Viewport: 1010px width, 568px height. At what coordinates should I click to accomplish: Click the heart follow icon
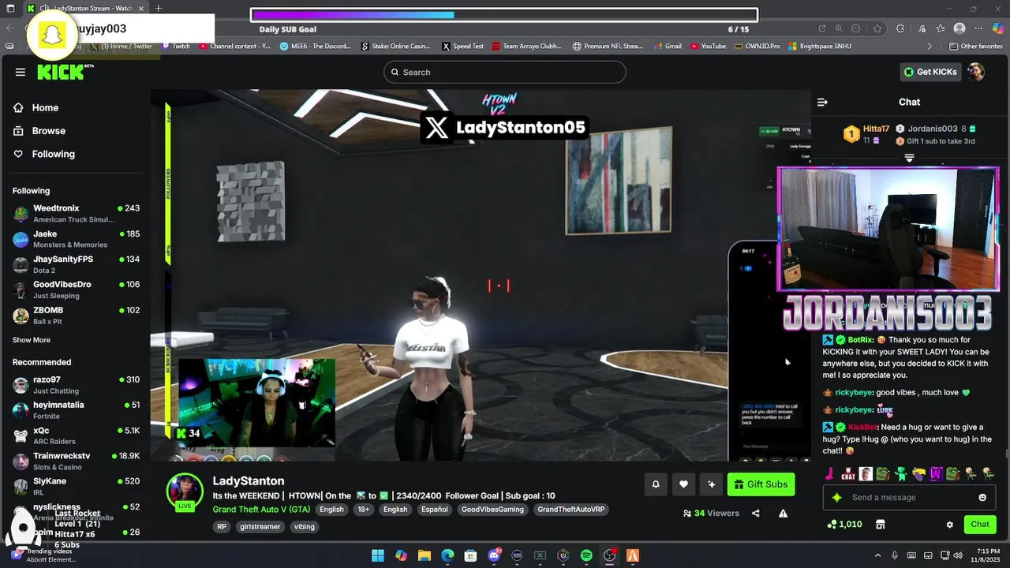click(683, 484)
